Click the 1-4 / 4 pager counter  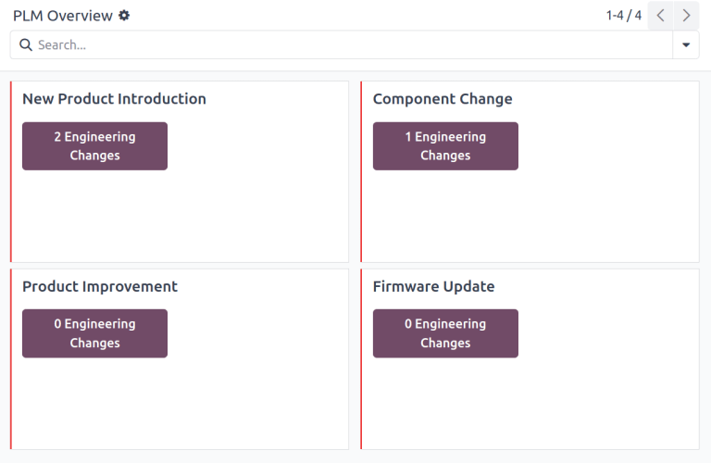623,16
